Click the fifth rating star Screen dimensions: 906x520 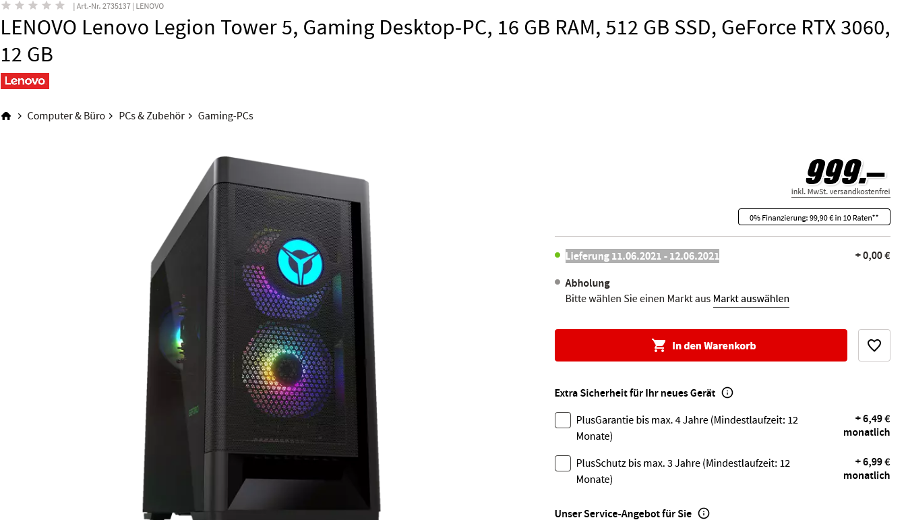60,5
